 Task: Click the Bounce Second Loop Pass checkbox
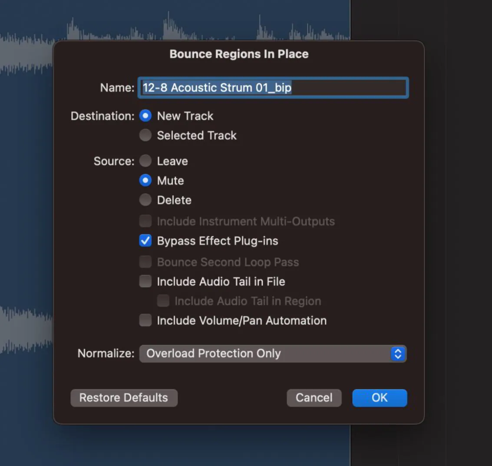coord(145,262)
